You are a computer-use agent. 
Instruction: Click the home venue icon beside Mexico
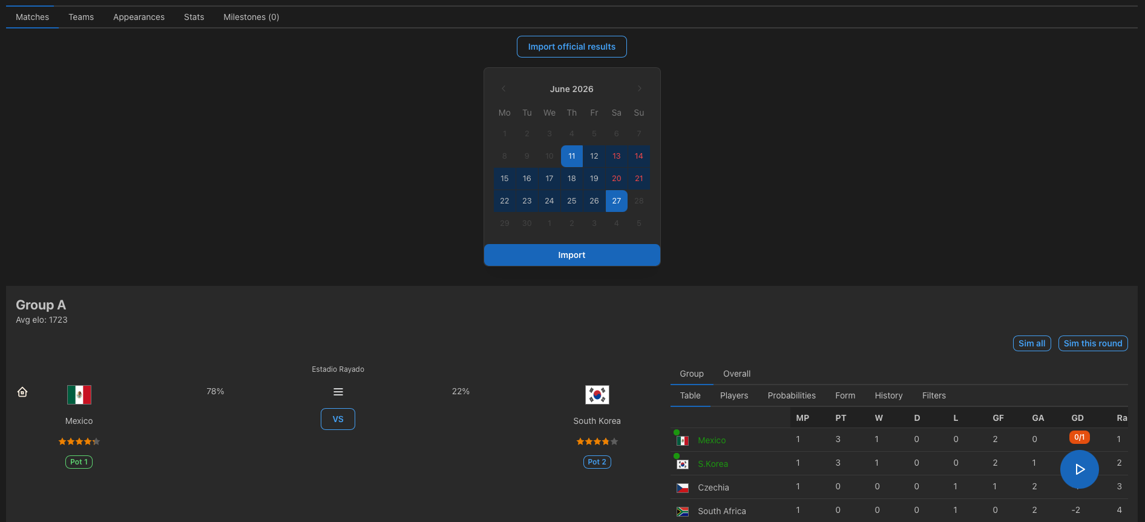click(22, 392)
